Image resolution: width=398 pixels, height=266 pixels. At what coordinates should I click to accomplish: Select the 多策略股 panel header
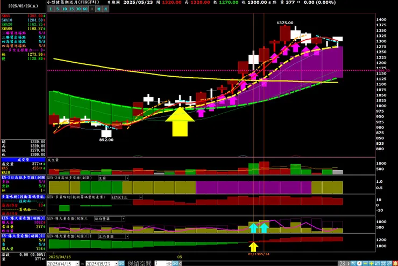[x=23, y=197]
